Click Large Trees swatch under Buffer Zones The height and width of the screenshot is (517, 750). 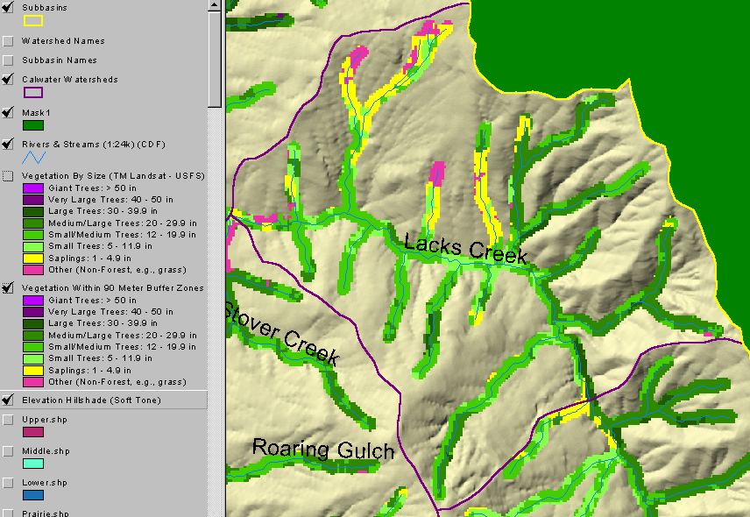coord(33,323)
